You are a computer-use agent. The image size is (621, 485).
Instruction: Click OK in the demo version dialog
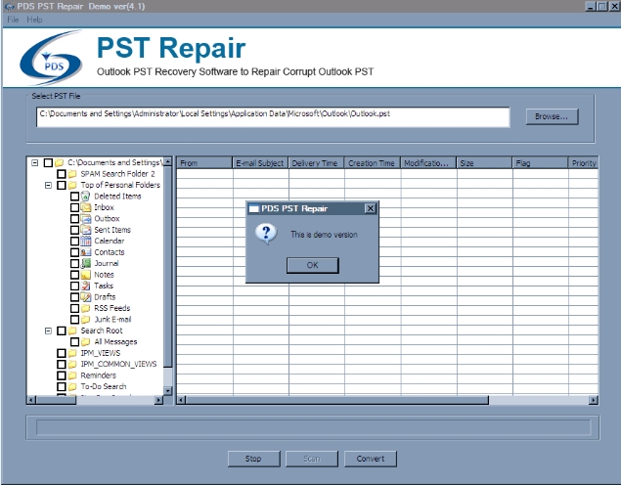[313, 265]
